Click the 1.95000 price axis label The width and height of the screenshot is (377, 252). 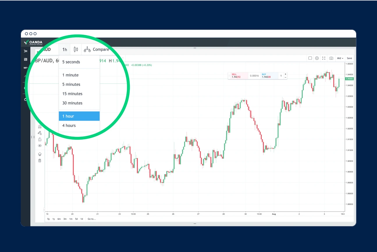pos(349,64)
